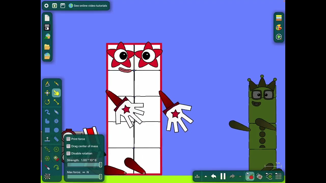Select the Texture spiral tool
326x183 pixels.
(47, 176)
